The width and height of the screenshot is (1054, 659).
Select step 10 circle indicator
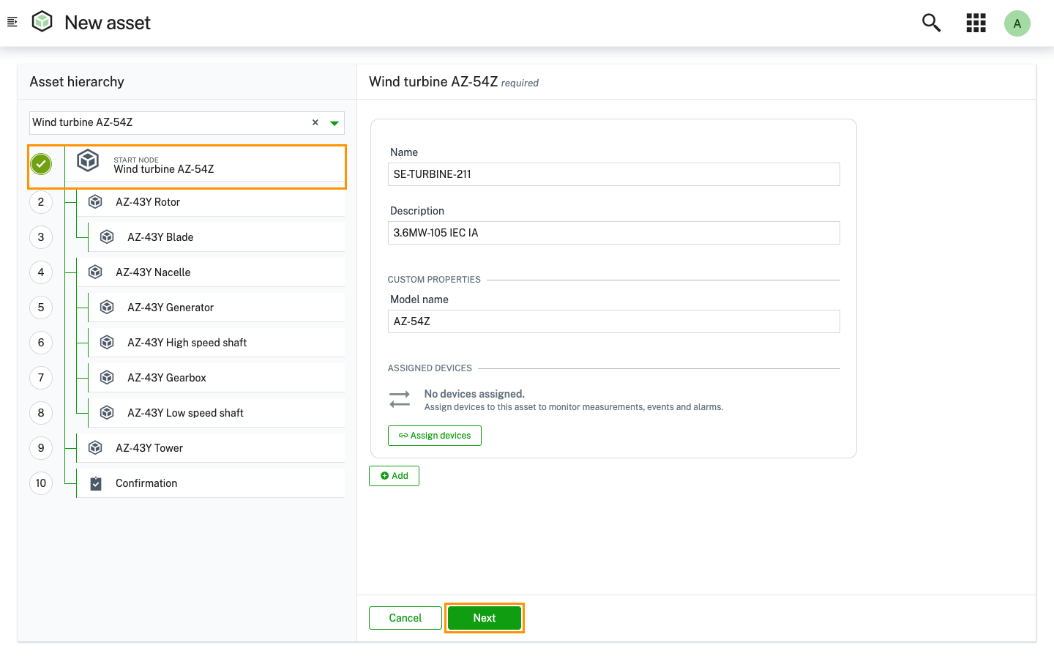click(41, 483)
